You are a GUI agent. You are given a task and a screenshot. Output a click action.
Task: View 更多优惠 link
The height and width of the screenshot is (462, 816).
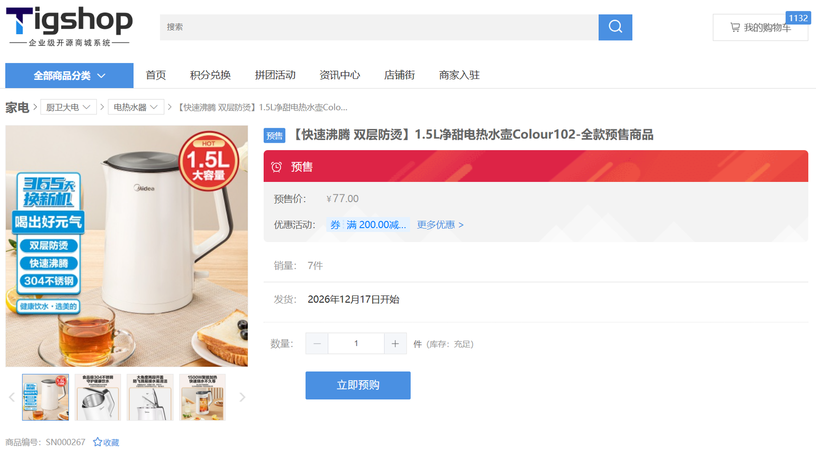click(440, 225)
